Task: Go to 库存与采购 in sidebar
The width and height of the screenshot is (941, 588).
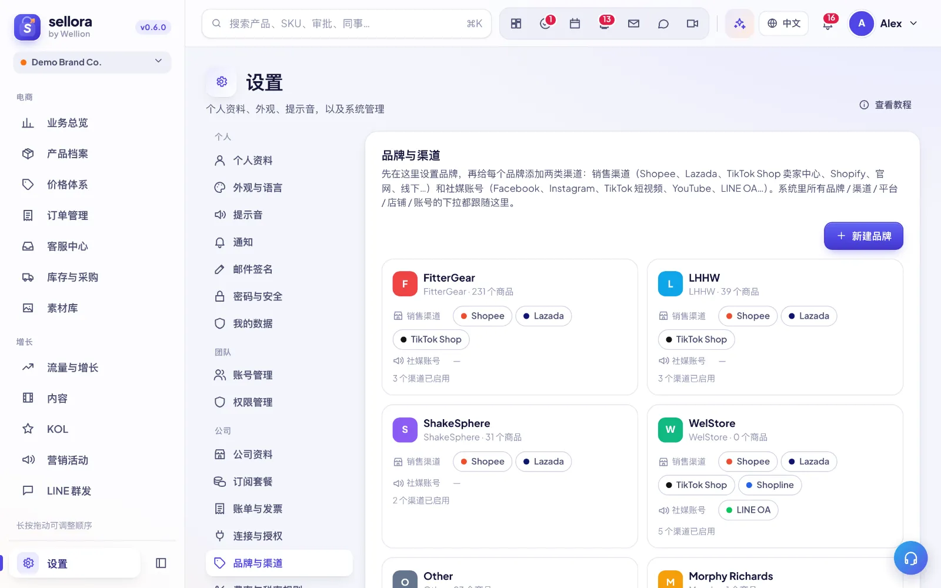Action: pyautogui.click(x=92, y=277)
